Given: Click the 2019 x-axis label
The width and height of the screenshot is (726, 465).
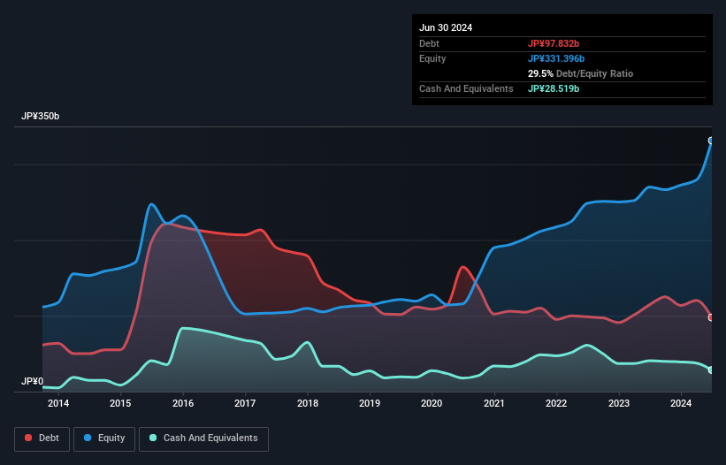Looking at the screenshot, I should [370, 403].
